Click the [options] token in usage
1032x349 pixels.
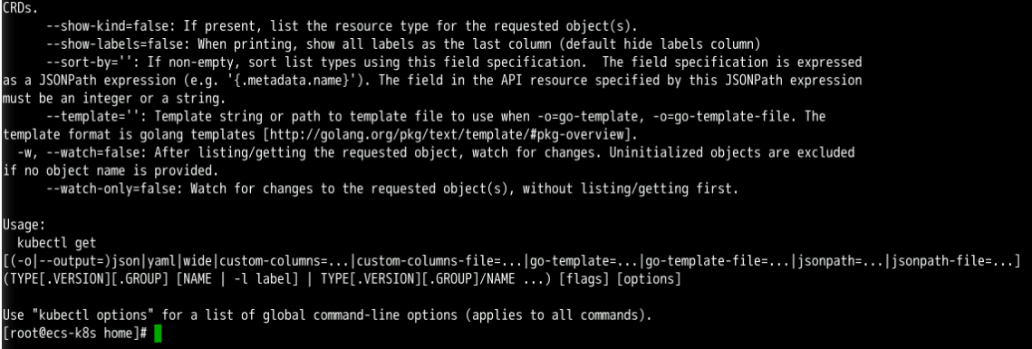tap(651, 279)
